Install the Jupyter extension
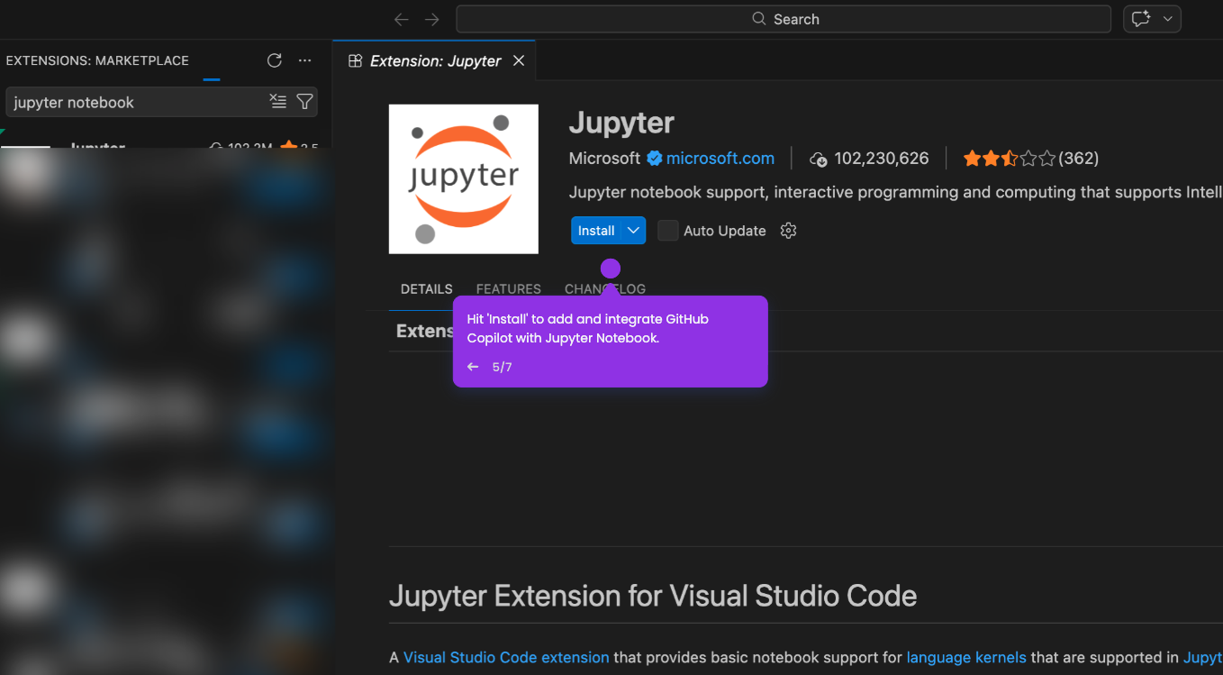1223x675 pixels. pyautogui.click(x=596, y=231)
